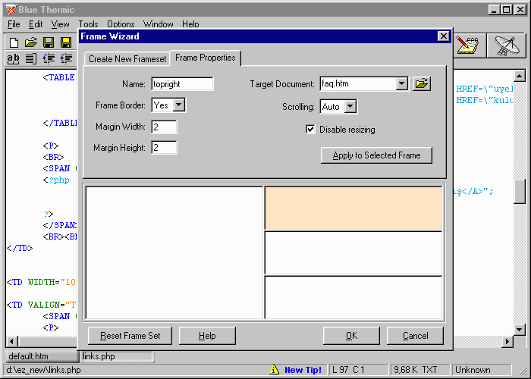Click the outdent left-arrow icon
This screenshot has width=531, height=379.
[49, 59]
